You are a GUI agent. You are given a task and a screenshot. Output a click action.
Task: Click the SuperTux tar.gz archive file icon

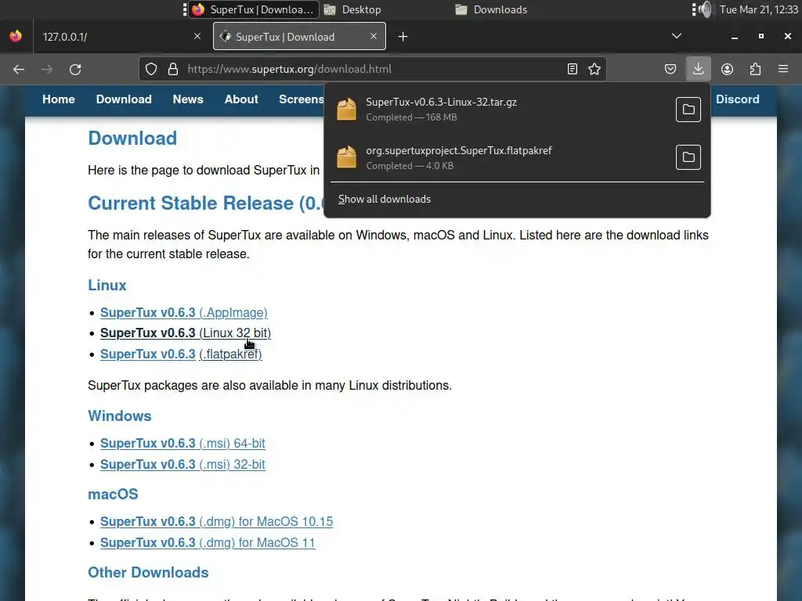(x=347, y=110)
